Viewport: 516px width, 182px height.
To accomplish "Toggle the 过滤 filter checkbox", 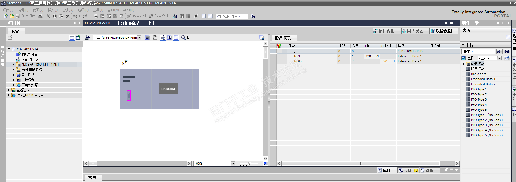I will point(463,58).
